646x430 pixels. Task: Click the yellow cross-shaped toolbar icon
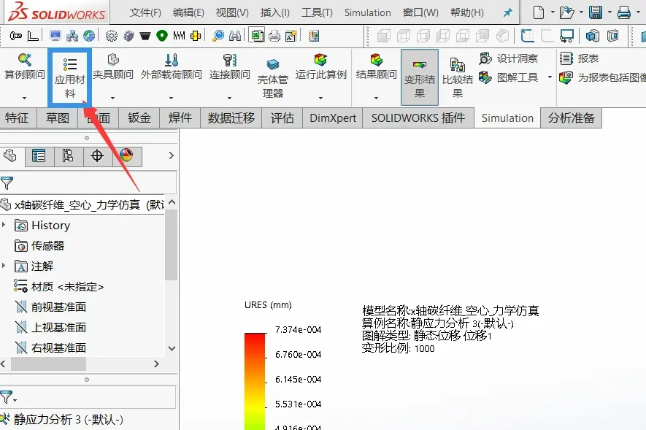pyautogui.click(x=196, y=36)
